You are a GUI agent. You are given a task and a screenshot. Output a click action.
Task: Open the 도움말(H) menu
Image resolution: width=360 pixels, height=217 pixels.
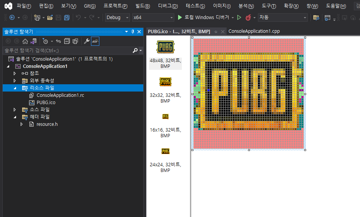[336, 6]
